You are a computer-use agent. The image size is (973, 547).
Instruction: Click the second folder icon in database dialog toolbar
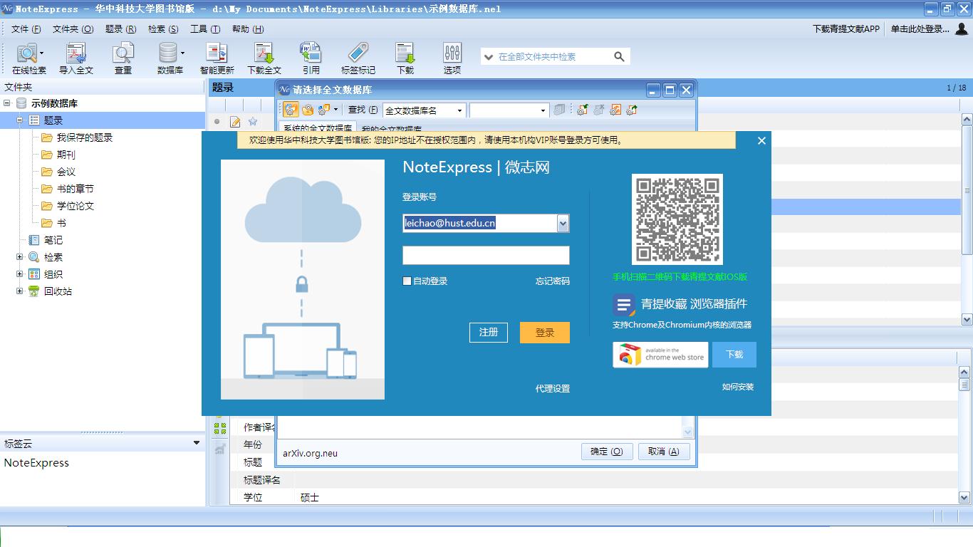pyautogui.click(x=308, y=110)
